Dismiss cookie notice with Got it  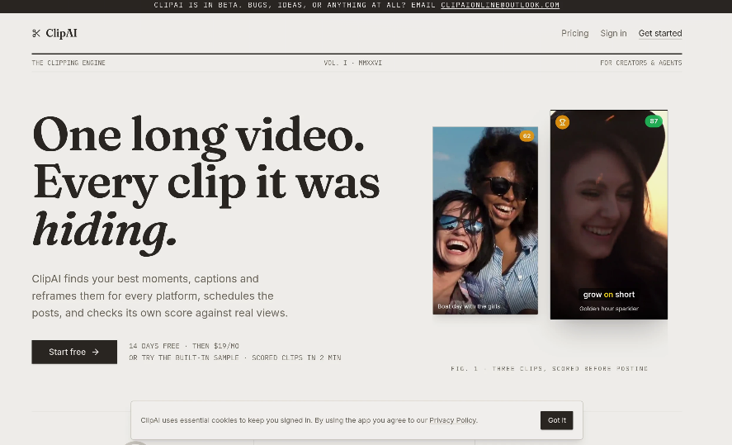556,420
